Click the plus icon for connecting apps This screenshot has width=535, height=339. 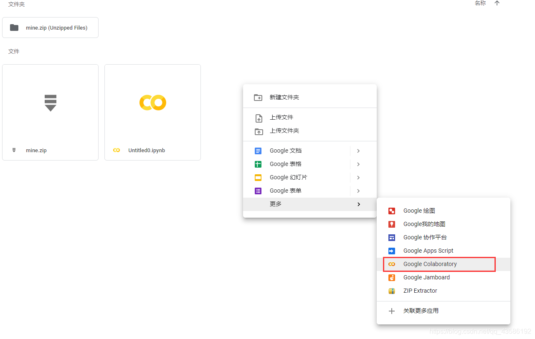tap(392, 311)
